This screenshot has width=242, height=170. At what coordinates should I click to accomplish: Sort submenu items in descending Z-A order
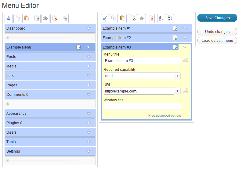tap(170, 18)
